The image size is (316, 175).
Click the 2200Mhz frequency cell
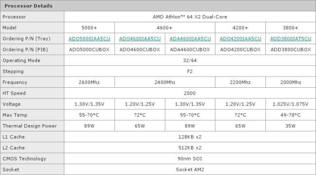point(240,82)
